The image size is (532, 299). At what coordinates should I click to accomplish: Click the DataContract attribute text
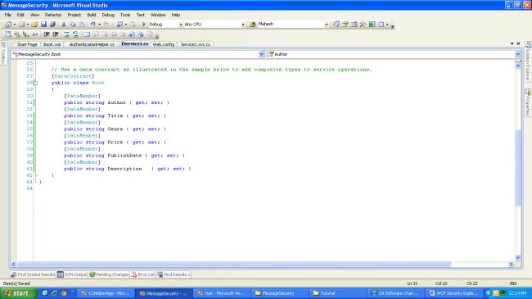point(73,76)
